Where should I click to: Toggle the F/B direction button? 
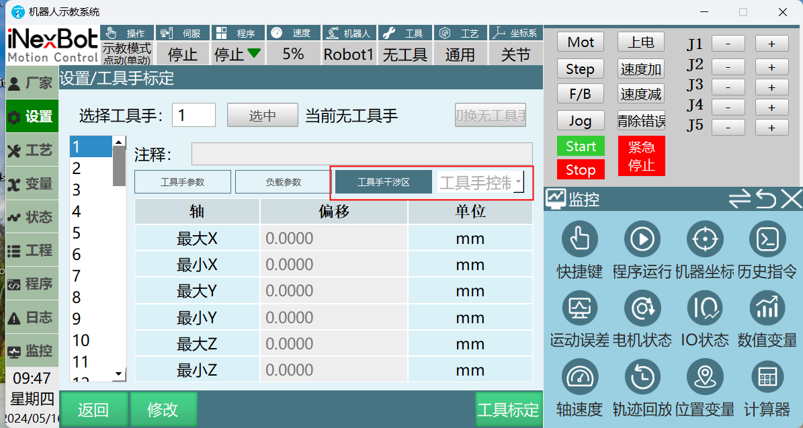pyautogui.click(x=580, y=94)
